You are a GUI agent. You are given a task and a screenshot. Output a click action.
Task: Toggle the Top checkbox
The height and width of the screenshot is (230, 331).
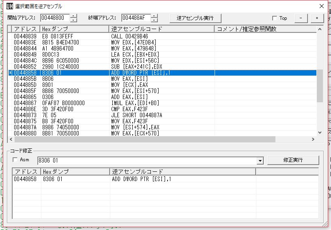275,18
